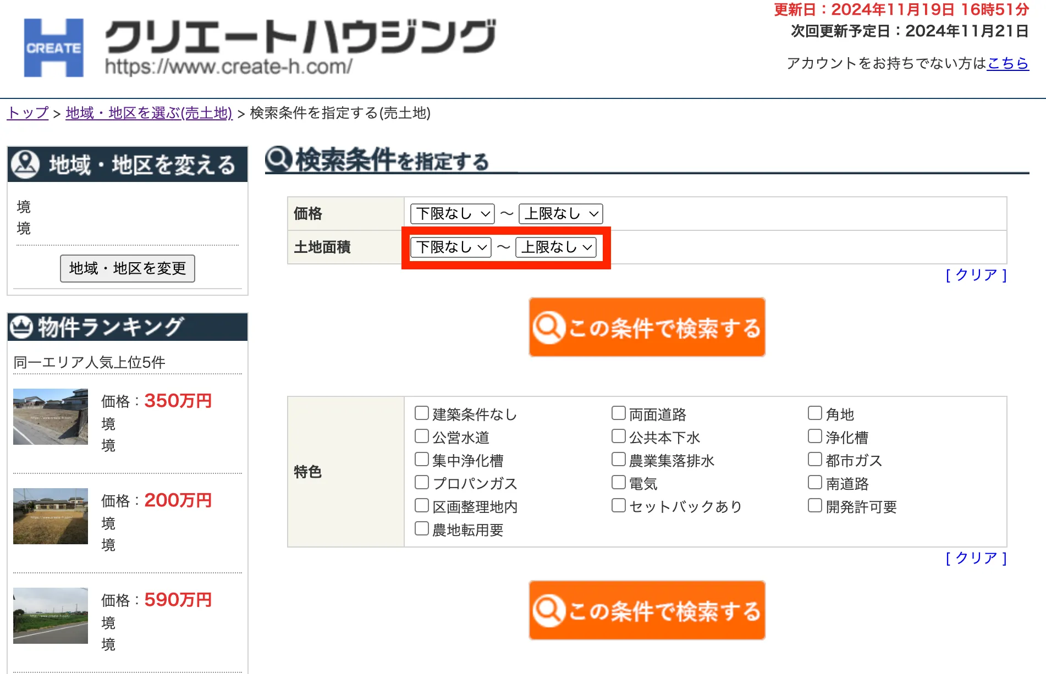Open the 価格 upper-limit 上限なし dropdown
Viewport: 1046px width, 674px height.
560,213
